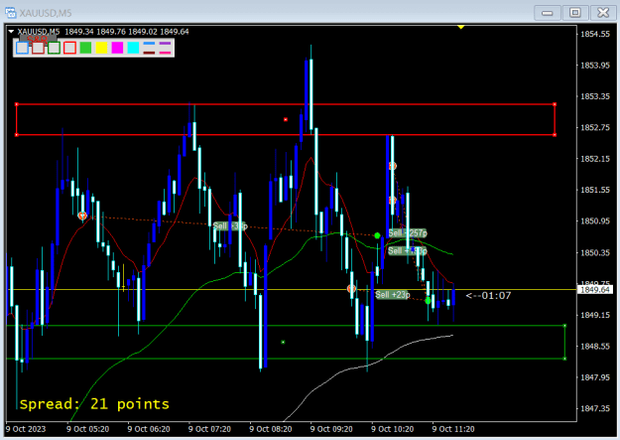Image resolution: width=620 pixels, height=440 pixels.
Task: Select the green zone top-right handle
Action: click(564, 326)
